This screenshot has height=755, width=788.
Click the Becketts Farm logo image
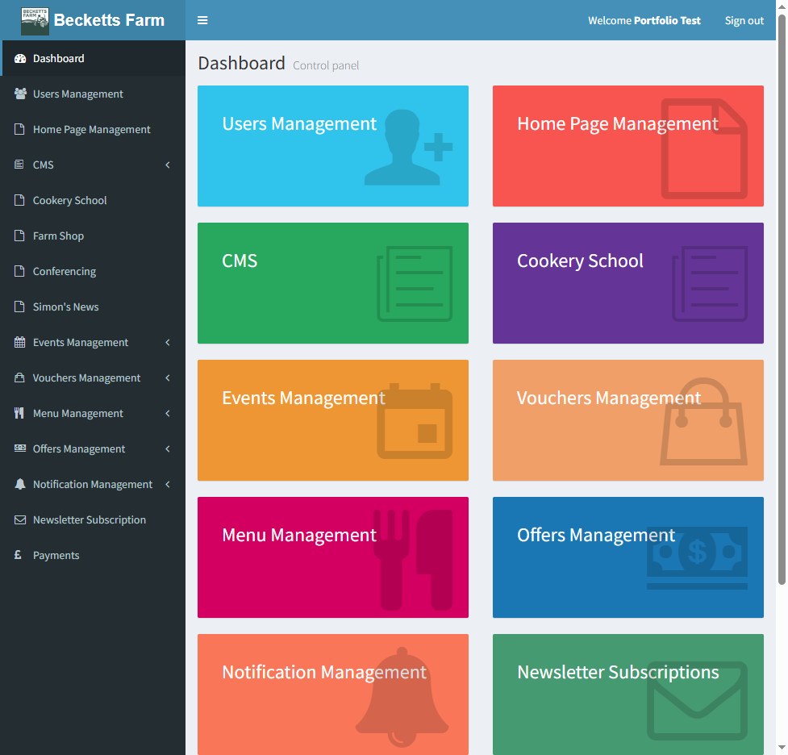tap(35, 21)
